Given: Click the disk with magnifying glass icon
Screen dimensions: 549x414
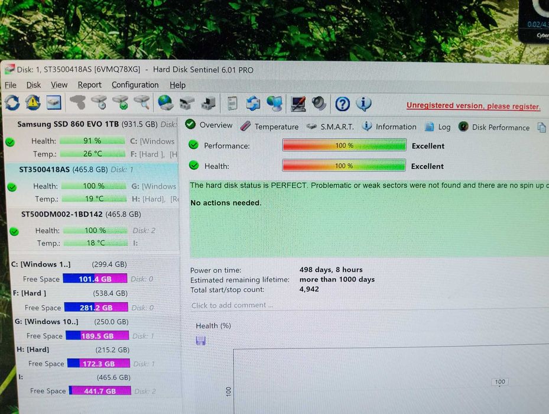Looking at the screenshot, I should pyautogui.click(x=142, y=102).
